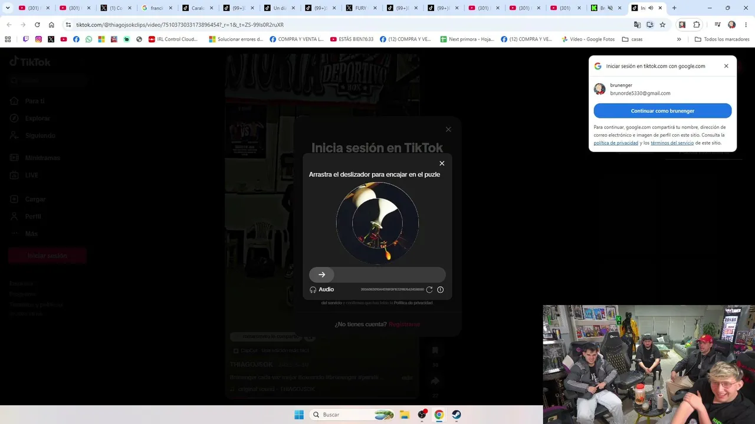The height and width of the screenshot is (424, 755).
Task: Open Chrome from the taskbar
Action: pos(439,415)
